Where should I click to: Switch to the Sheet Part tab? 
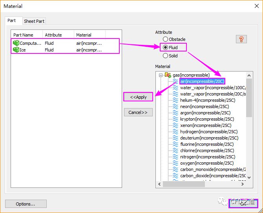[34, 21]
